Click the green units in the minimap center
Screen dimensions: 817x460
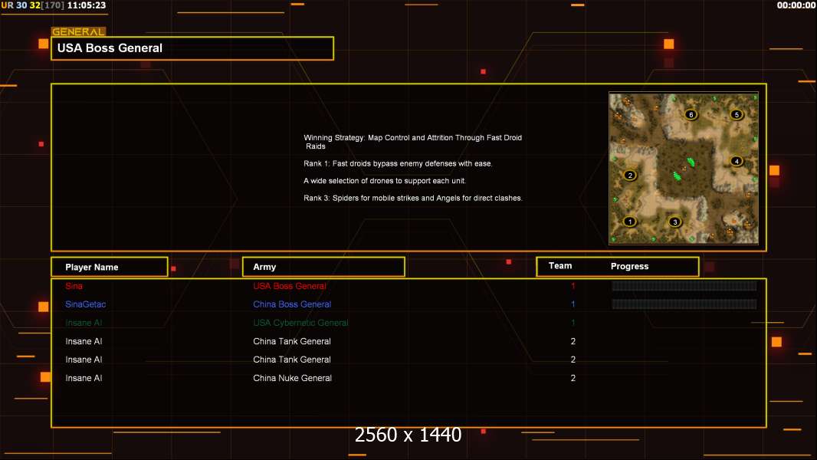pyautogui.click(x=684, y=169)
